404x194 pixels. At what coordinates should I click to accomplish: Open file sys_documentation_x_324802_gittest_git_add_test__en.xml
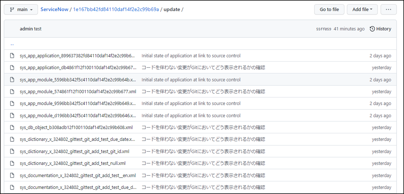tap(78, 176)
